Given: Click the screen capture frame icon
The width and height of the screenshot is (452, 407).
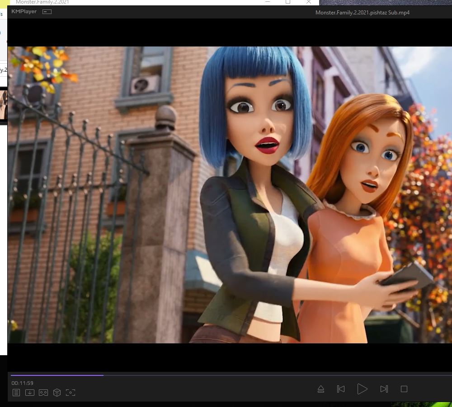Looking at the screenshot, I should [x=71, y=393].
